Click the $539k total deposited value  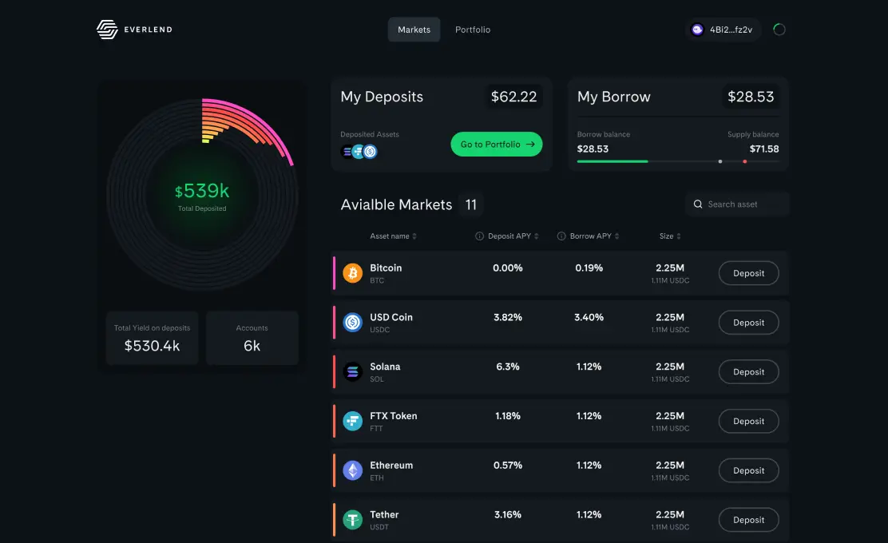click(202, 191)
